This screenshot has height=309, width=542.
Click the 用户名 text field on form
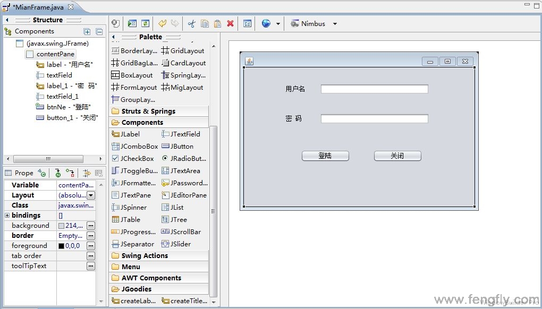click(x=374, y=89)
